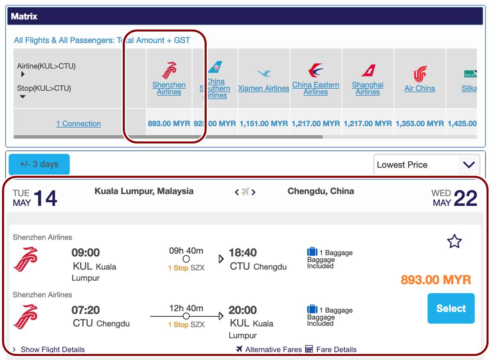Image resolution: width=491 pixels, height=360 pixels.
Task: Click the 1 Stop SZX label on outbound flight
Action: click(x=186, y=268)
